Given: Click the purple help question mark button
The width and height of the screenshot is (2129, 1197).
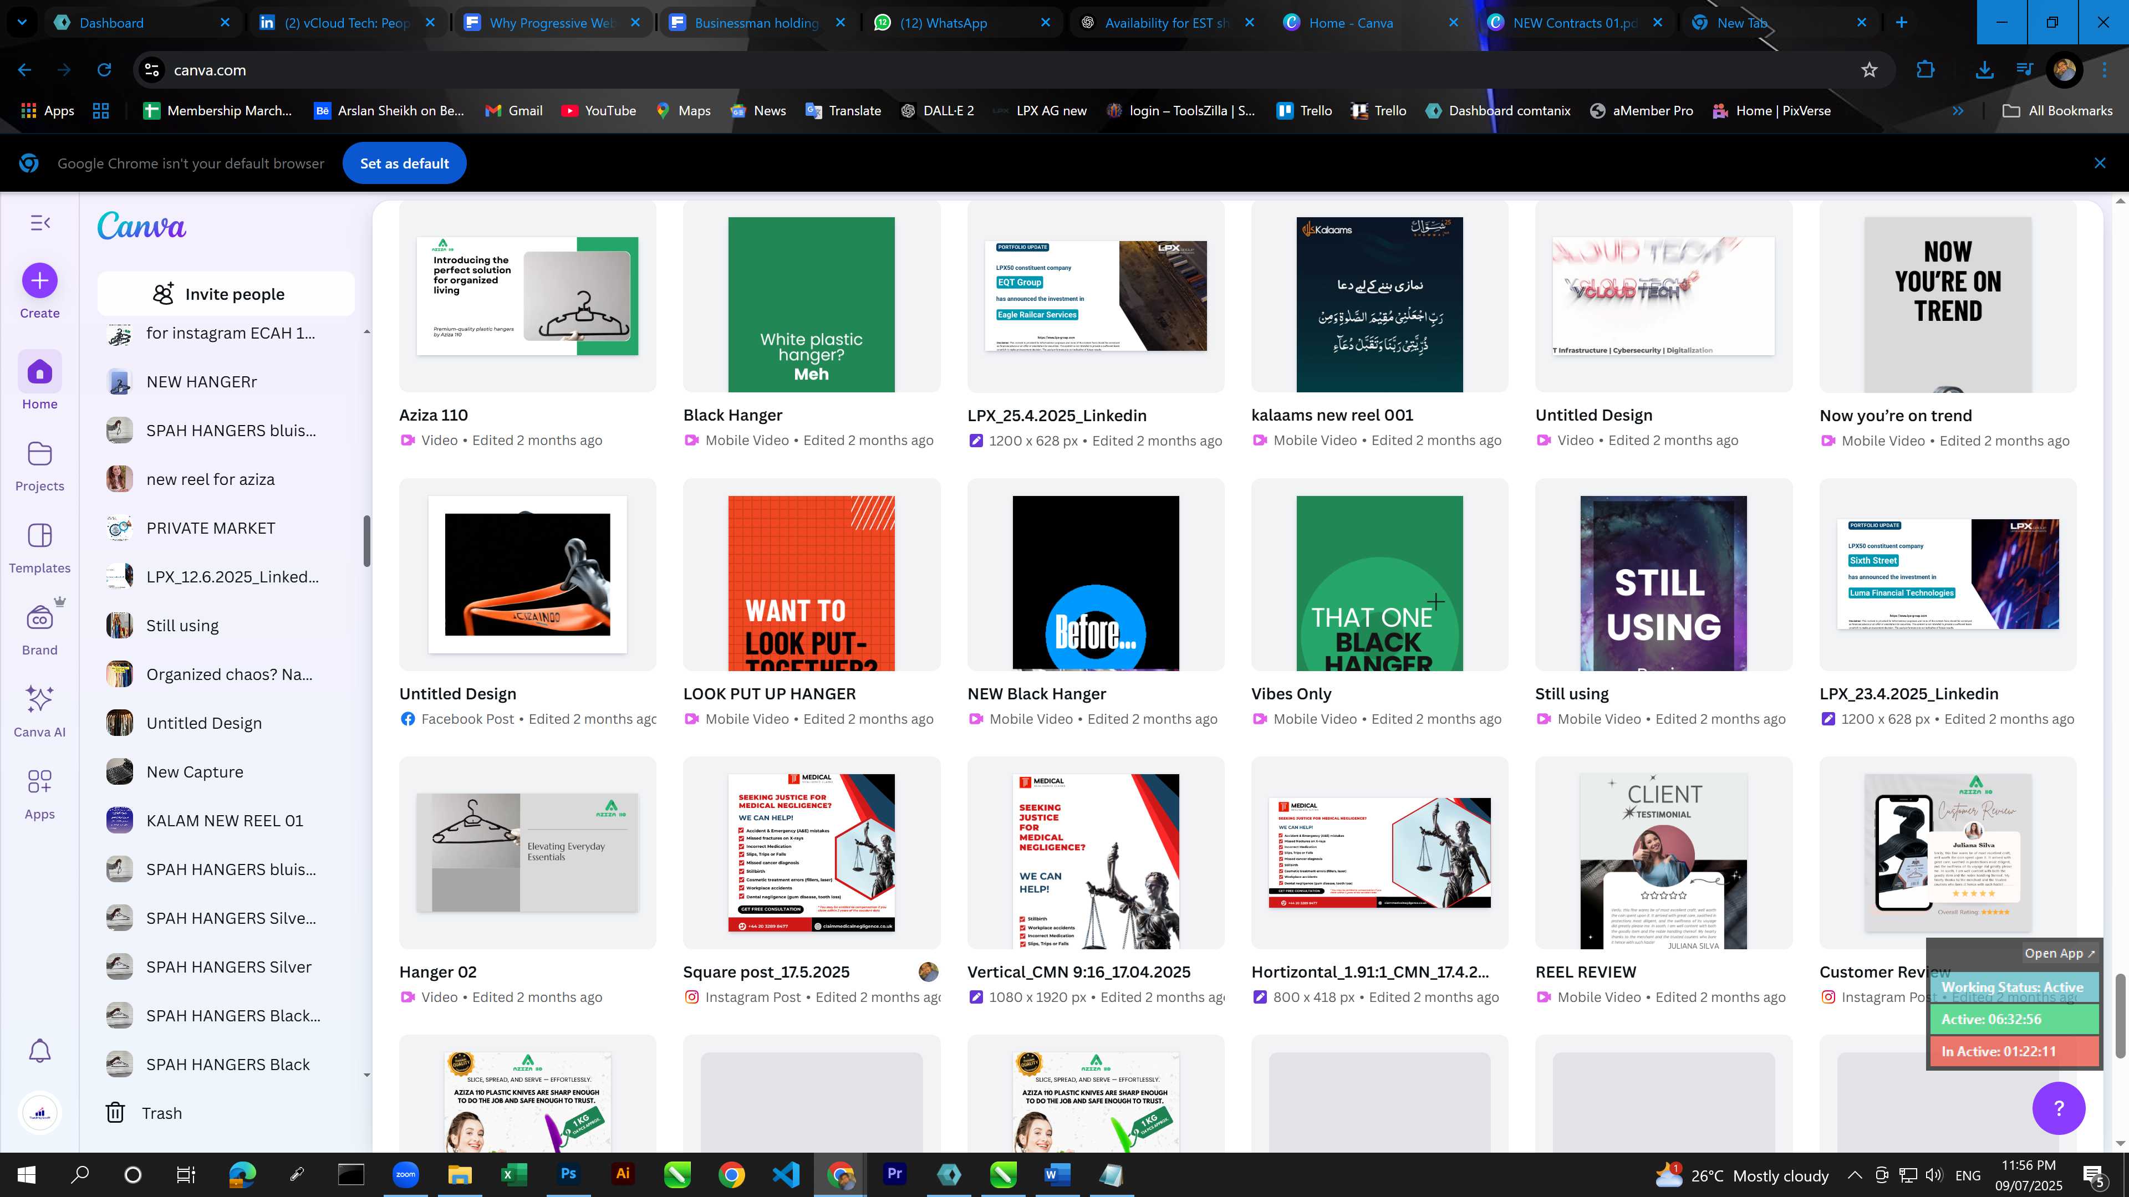Looking at the screenshot, I should (x=2059, y=1108).
